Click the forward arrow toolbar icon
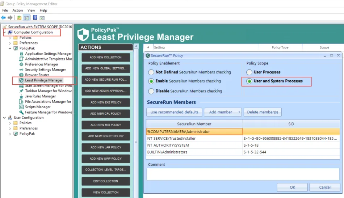 tap(10, 18)
